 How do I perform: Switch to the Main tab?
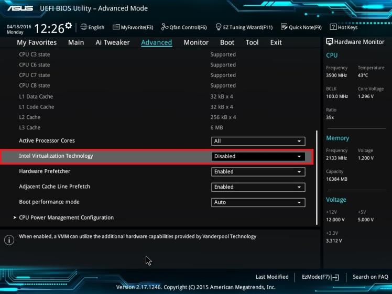click(76, 42)
